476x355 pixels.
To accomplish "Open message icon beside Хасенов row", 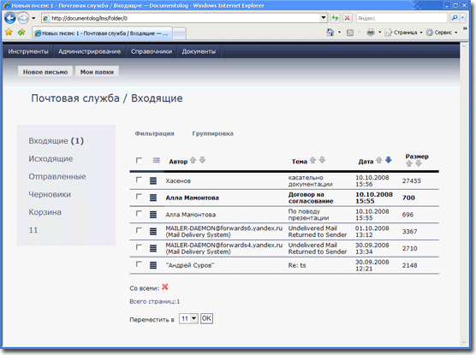I will click(x=153, y=180).
